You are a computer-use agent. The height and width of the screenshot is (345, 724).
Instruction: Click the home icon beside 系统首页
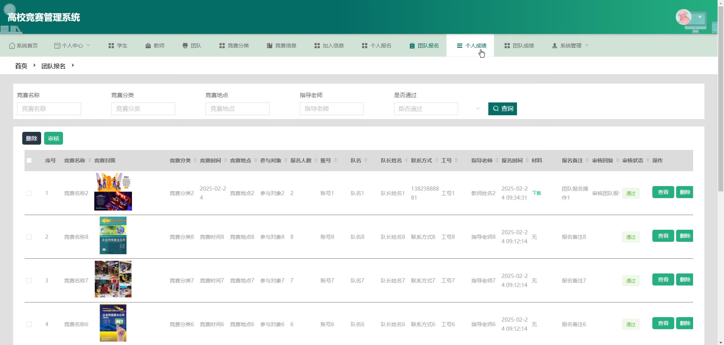(12, 46)
